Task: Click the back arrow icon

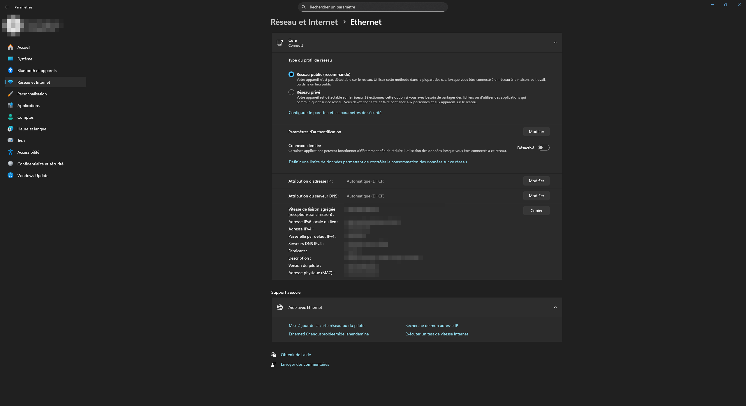Action: (x=7, y=7)
